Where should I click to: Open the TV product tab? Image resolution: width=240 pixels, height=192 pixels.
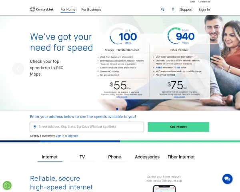click(82, 157)
